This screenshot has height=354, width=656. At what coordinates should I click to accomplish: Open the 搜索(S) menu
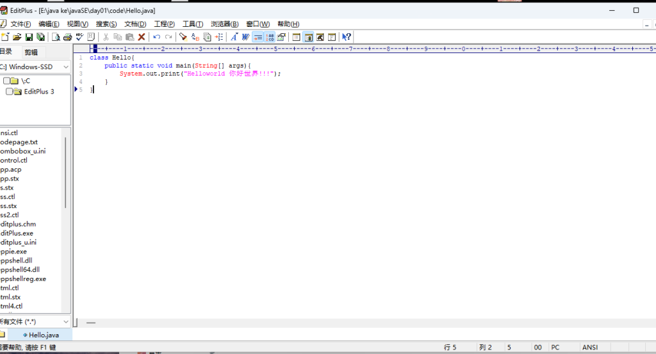point(106,24)
